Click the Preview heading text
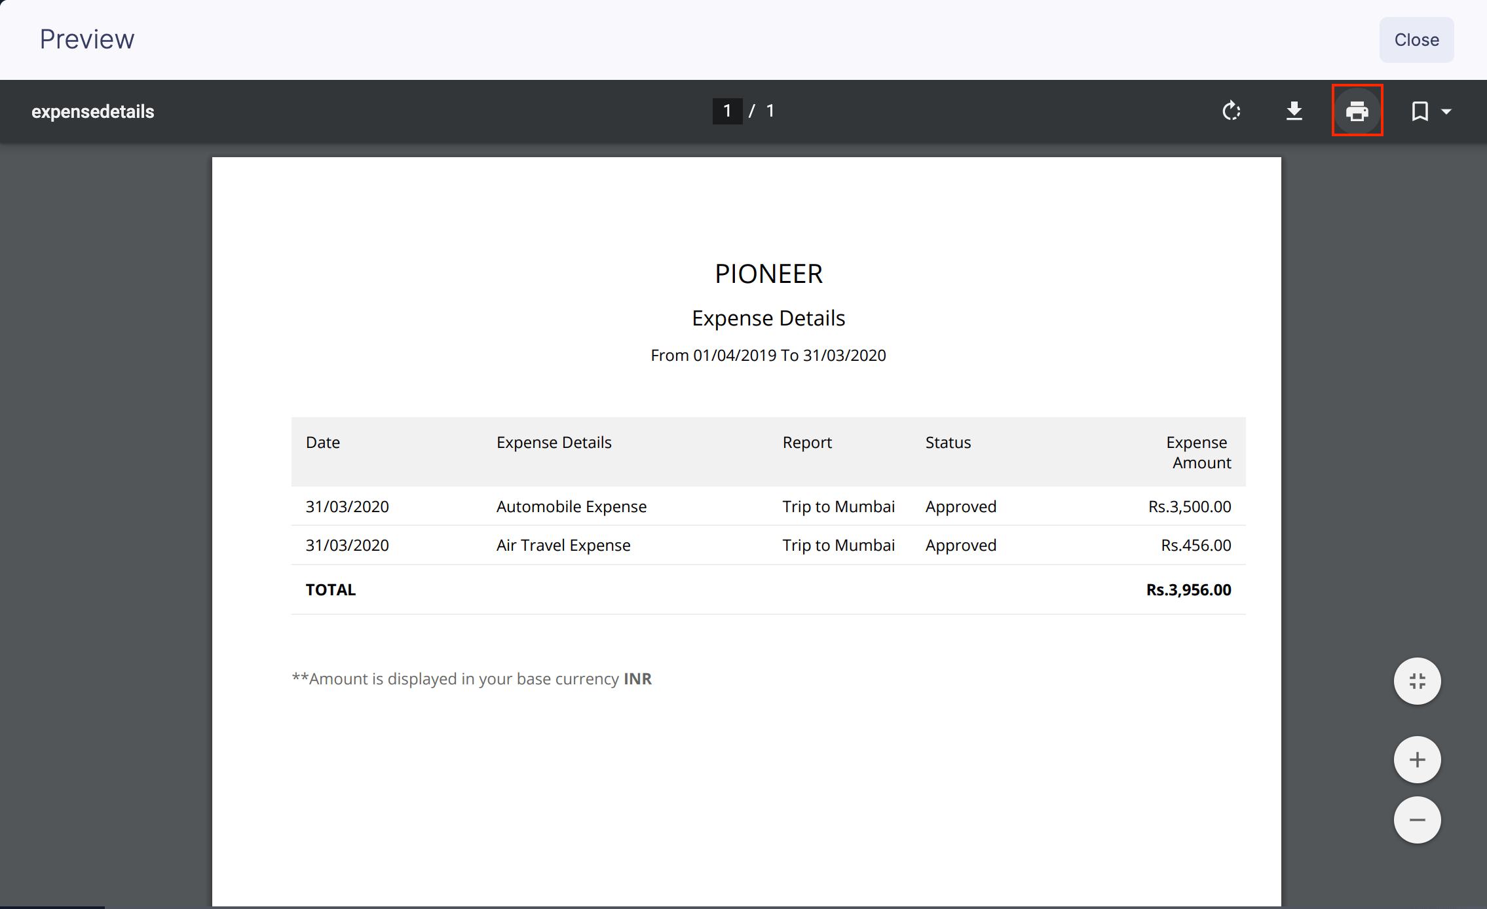 (87, 39)
